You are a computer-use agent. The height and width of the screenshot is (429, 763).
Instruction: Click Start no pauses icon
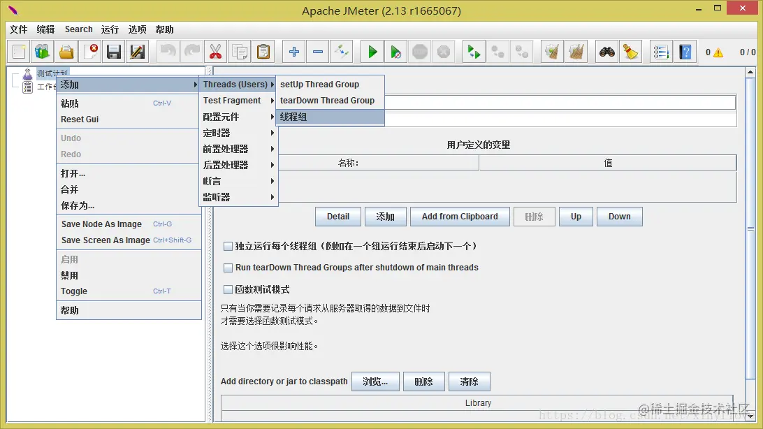tap(396, 52)
